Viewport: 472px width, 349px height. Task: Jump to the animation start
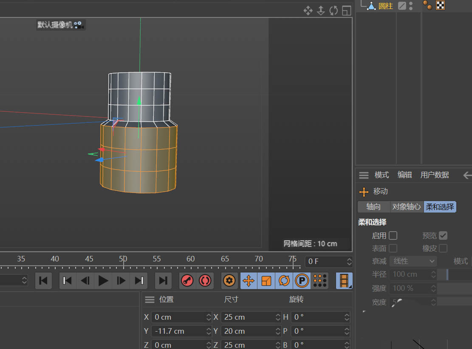[43, 281]
